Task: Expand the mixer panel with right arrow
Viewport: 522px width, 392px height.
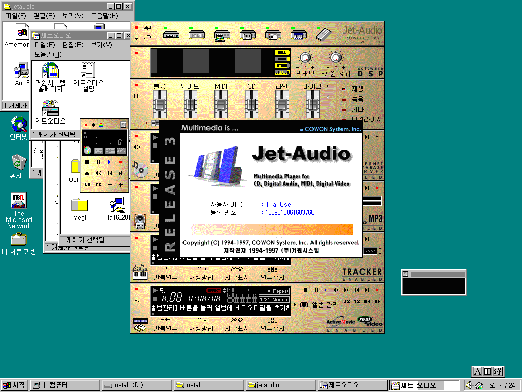Action: coord(328,86)
